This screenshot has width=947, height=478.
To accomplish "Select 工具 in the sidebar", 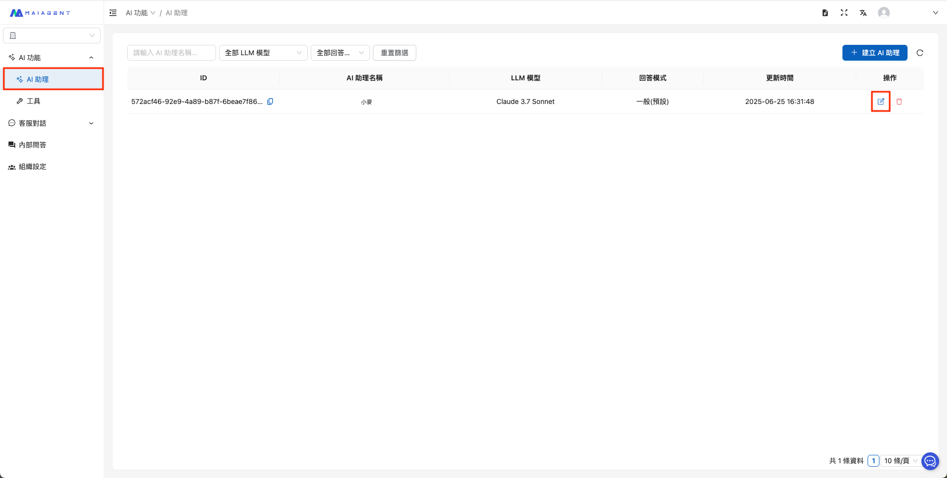I will [34, 101].
